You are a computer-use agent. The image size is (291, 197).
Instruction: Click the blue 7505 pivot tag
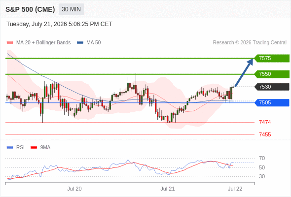point(272,102)
